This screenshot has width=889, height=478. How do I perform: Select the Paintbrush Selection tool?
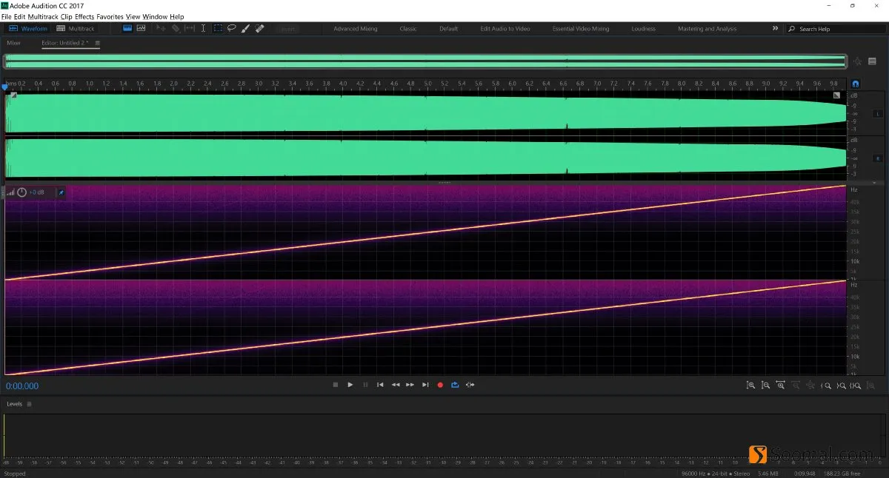coord(245,28)
